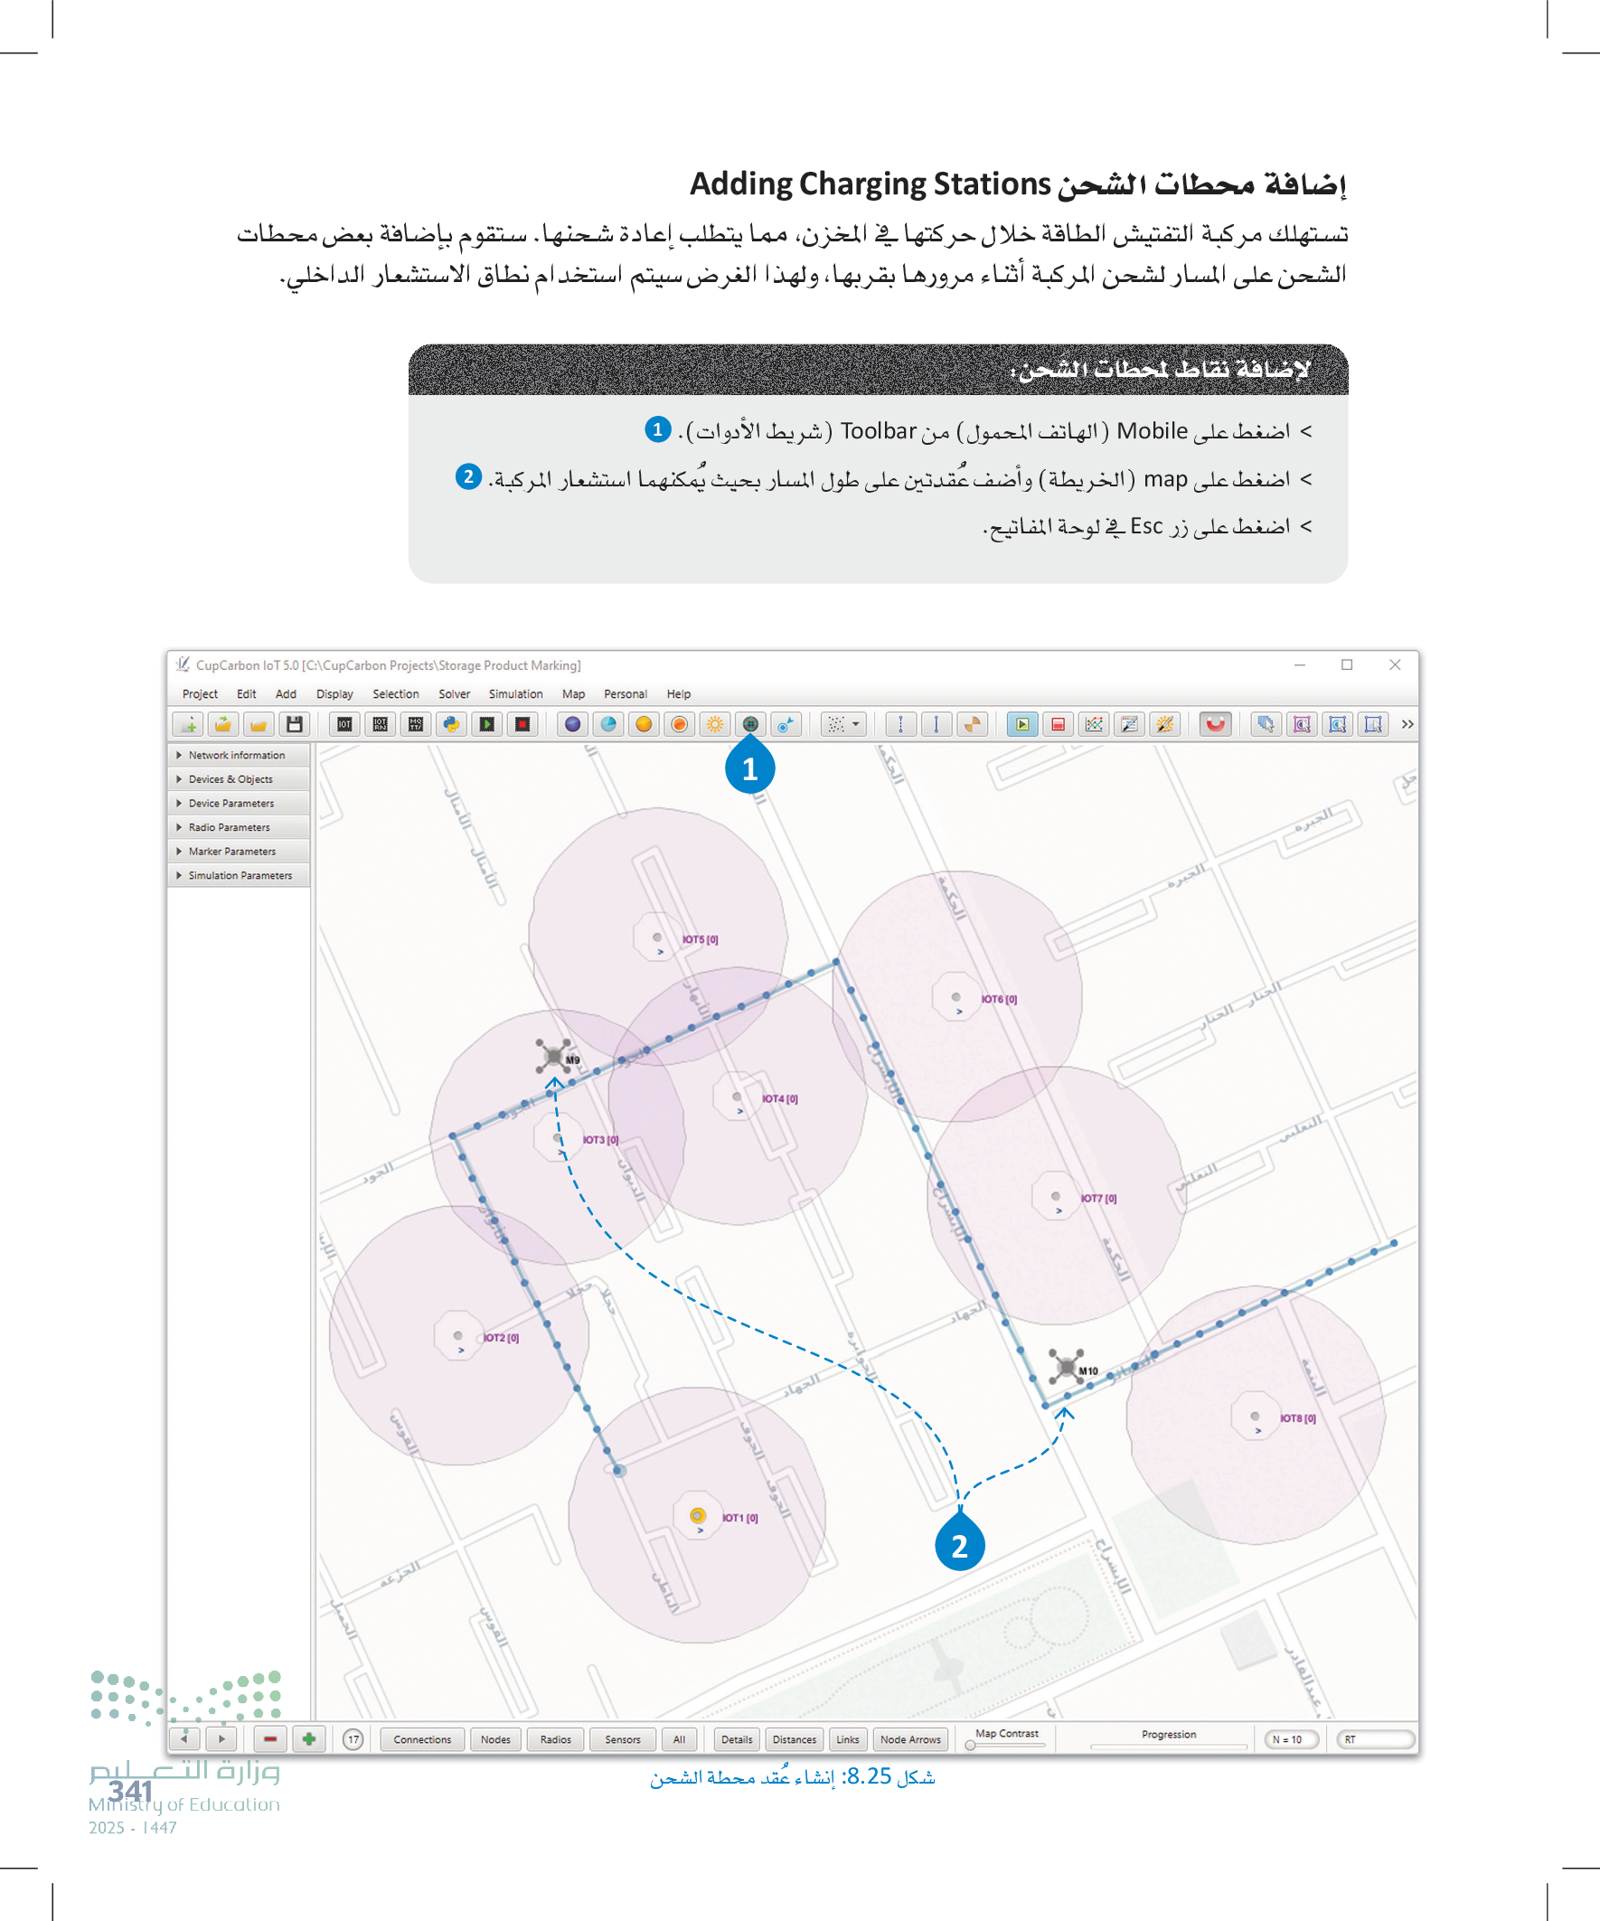Click the sun-shaped light sensor icon
Screen dimensions: 1600x1921
714,724
